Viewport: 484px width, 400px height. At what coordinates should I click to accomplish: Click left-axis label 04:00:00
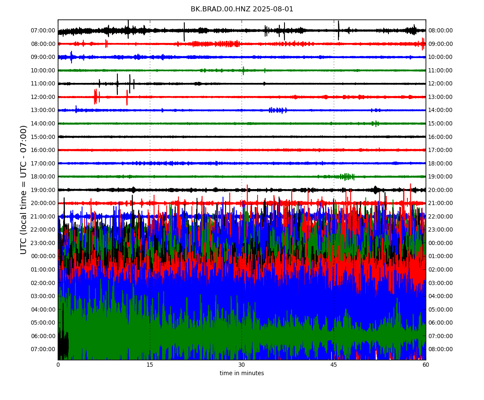(x=43, y=309)
